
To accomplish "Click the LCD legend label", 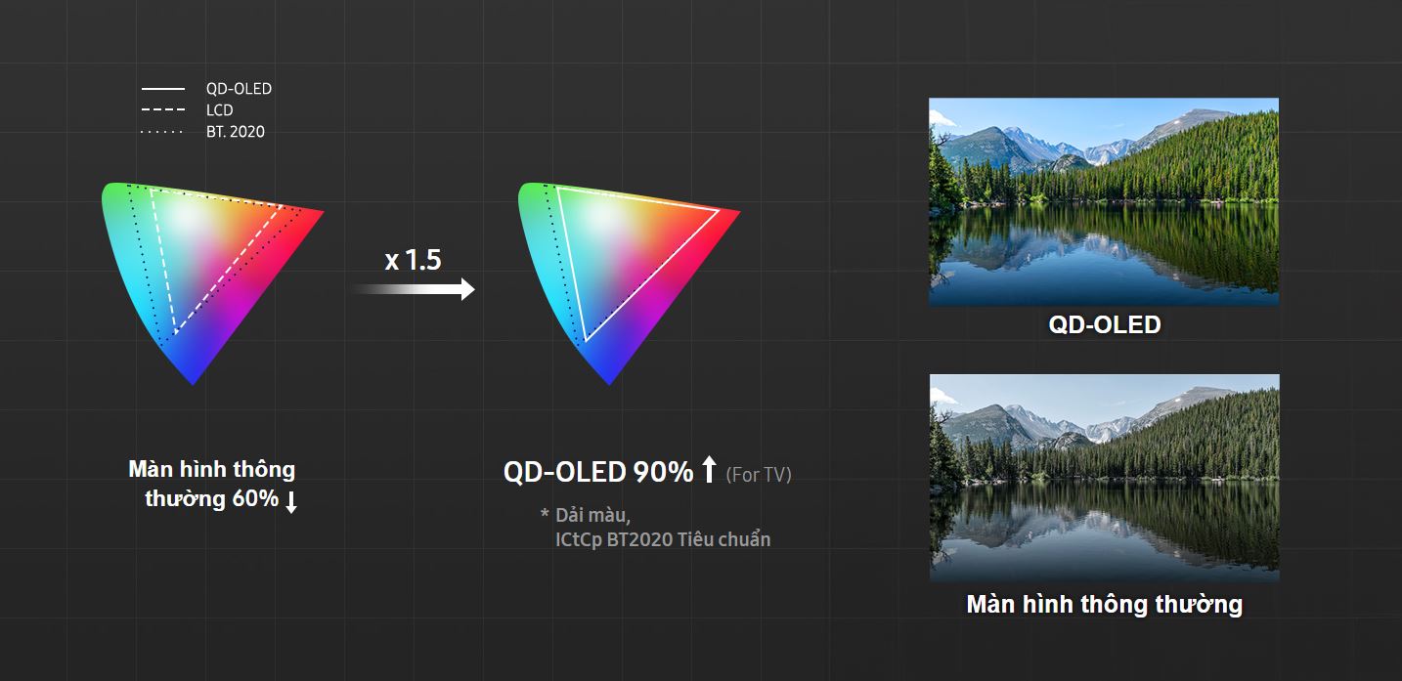I will (220, 110).
